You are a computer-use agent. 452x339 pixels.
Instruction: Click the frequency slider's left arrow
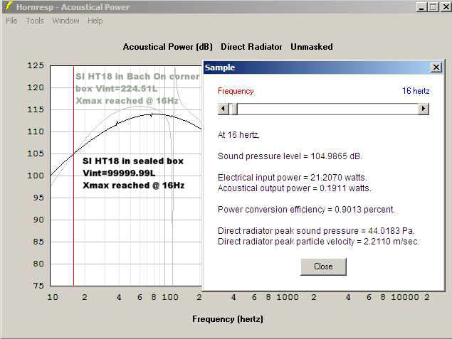pyautogui.click(x=224, y=109)
